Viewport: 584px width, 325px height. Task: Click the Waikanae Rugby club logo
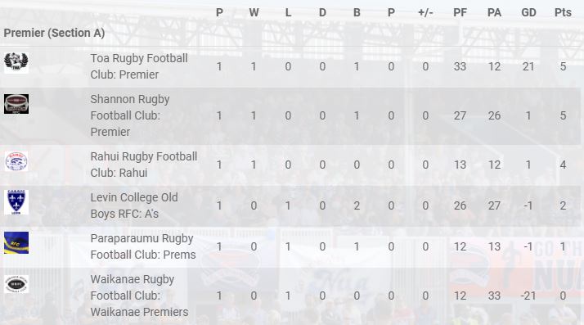[16, 284]
